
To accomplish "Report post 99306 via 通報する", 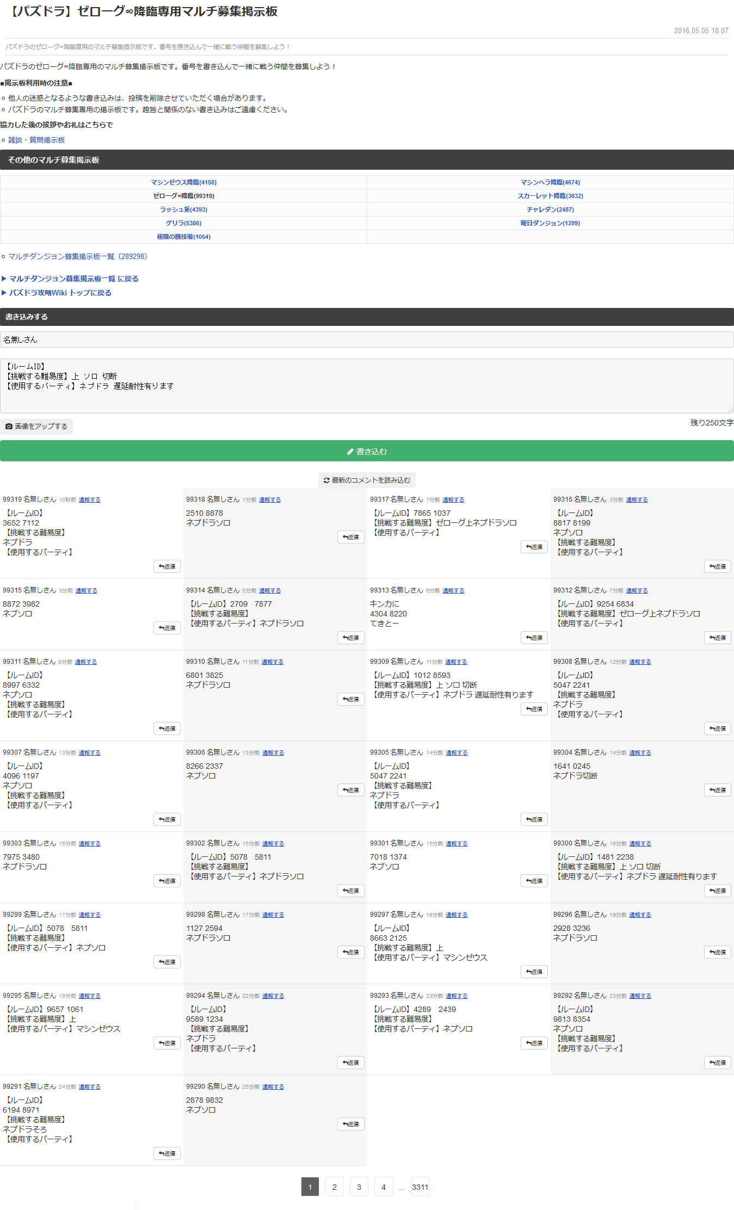I will pyautogui.click(x=273, y=753).
